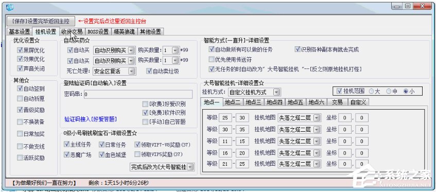Open the 其他设置 tab
Screen dimensions: 436x192
tap(151, 31)
